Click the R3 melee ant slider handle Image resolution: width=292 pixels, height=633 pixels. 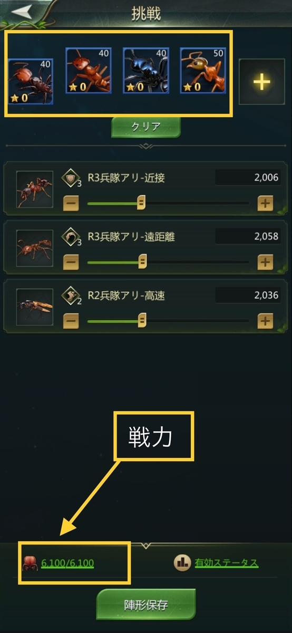(x=141, y=203)
